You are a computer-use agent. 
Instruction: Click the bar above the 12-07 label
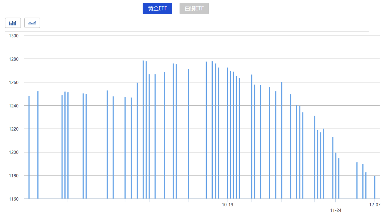[375, 187]
